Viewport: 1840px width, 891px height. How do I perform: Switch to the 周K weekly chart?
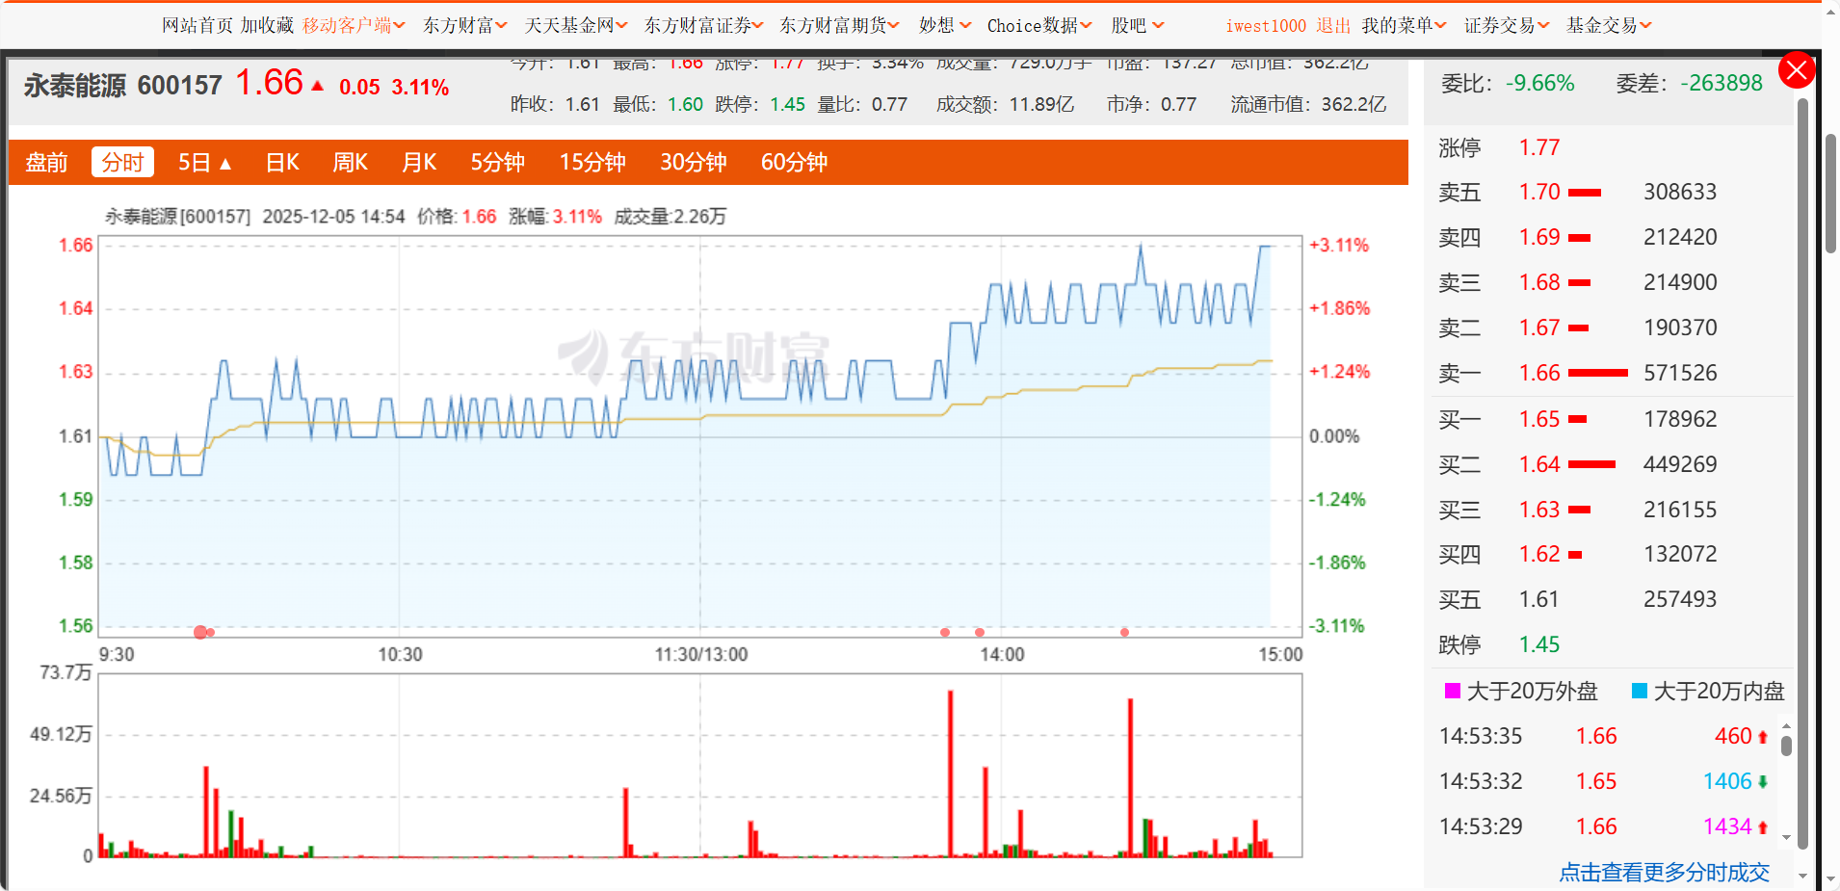350,162
